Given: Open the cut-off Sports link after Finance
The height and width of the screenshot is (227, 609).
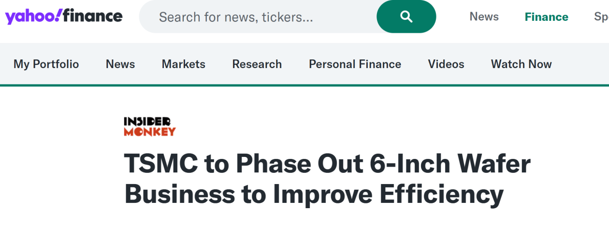Looking at the screenshot, I should (601, 17).
